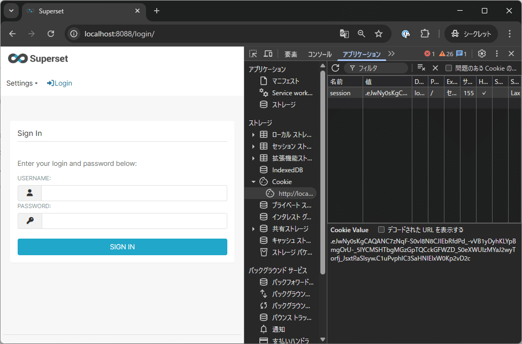Screen dimensions: 522x344
Task: Expand the ローカル ストレージ tree node
Action: click(x=253, y=135)
